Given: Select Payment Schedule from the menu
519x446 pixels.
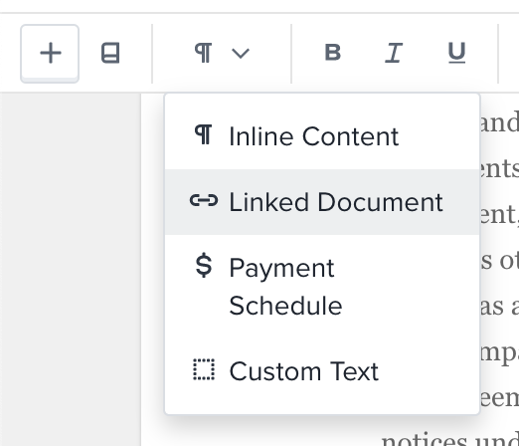Looking at the screenshot, I should click(x=322, y=287).
